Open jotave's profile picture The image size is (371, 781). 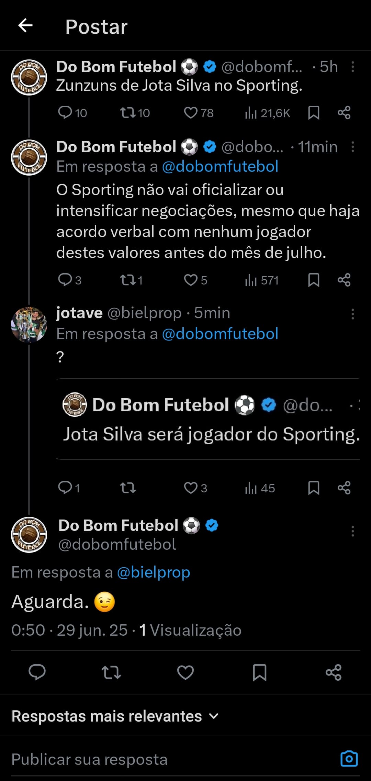click(29, 325)
